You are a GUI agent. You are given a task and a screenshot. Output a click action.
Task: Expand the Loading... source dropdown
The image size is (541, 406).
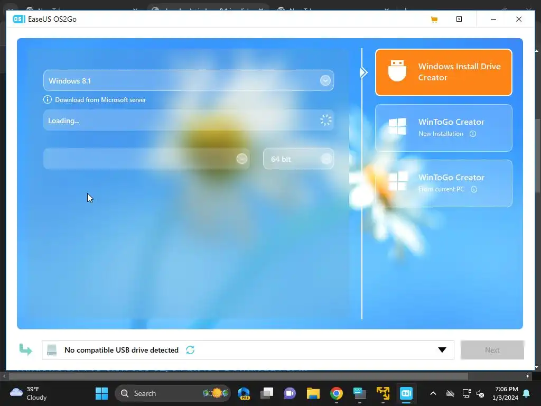(189, 120)
